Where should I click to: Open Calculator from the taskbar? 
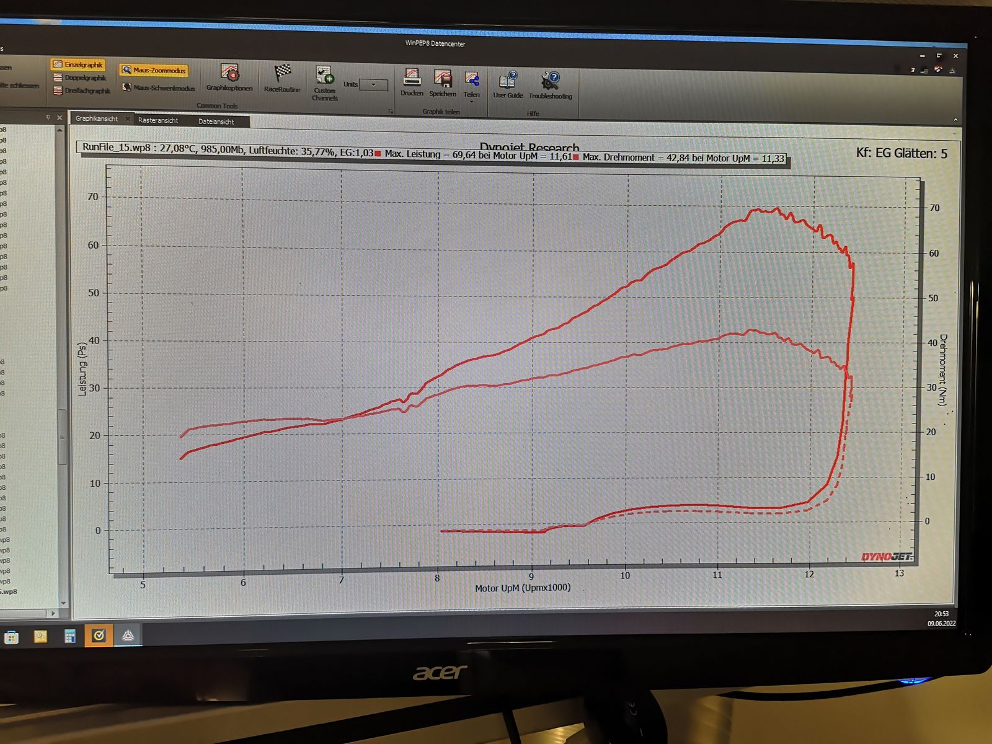(x=70, y=636)
